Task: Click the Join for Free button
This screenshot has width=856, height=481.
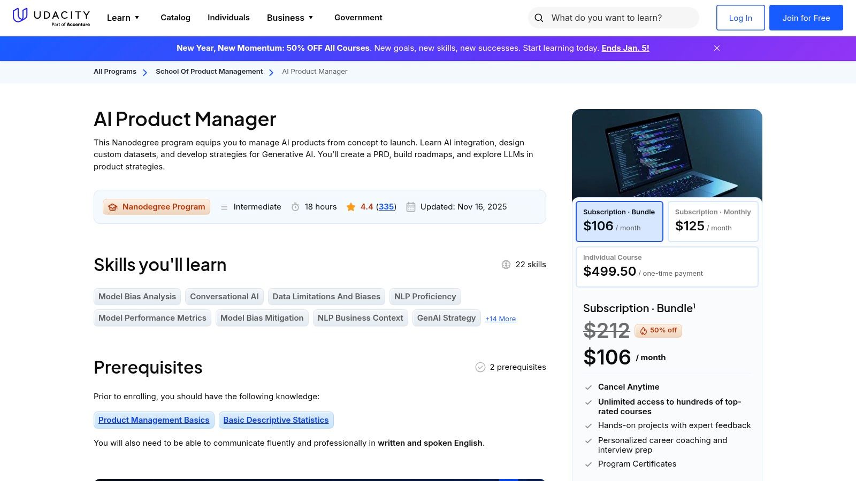Action: (x=806, y=18)
